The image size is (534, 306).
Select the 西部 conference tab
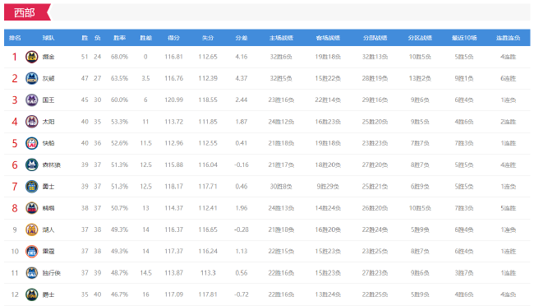tap(27, 12)
